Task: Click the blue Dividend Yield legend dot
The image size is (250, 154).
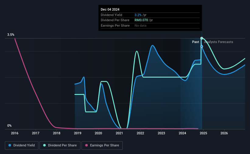Action: (10, 145)
